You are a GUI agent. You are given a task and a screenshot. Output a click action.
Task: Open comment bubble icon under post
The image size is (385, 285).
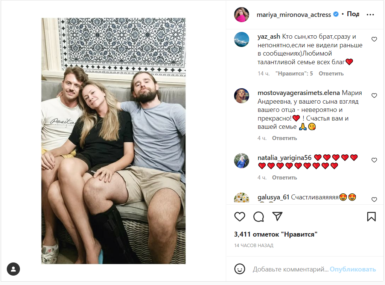tap(259, 217)
